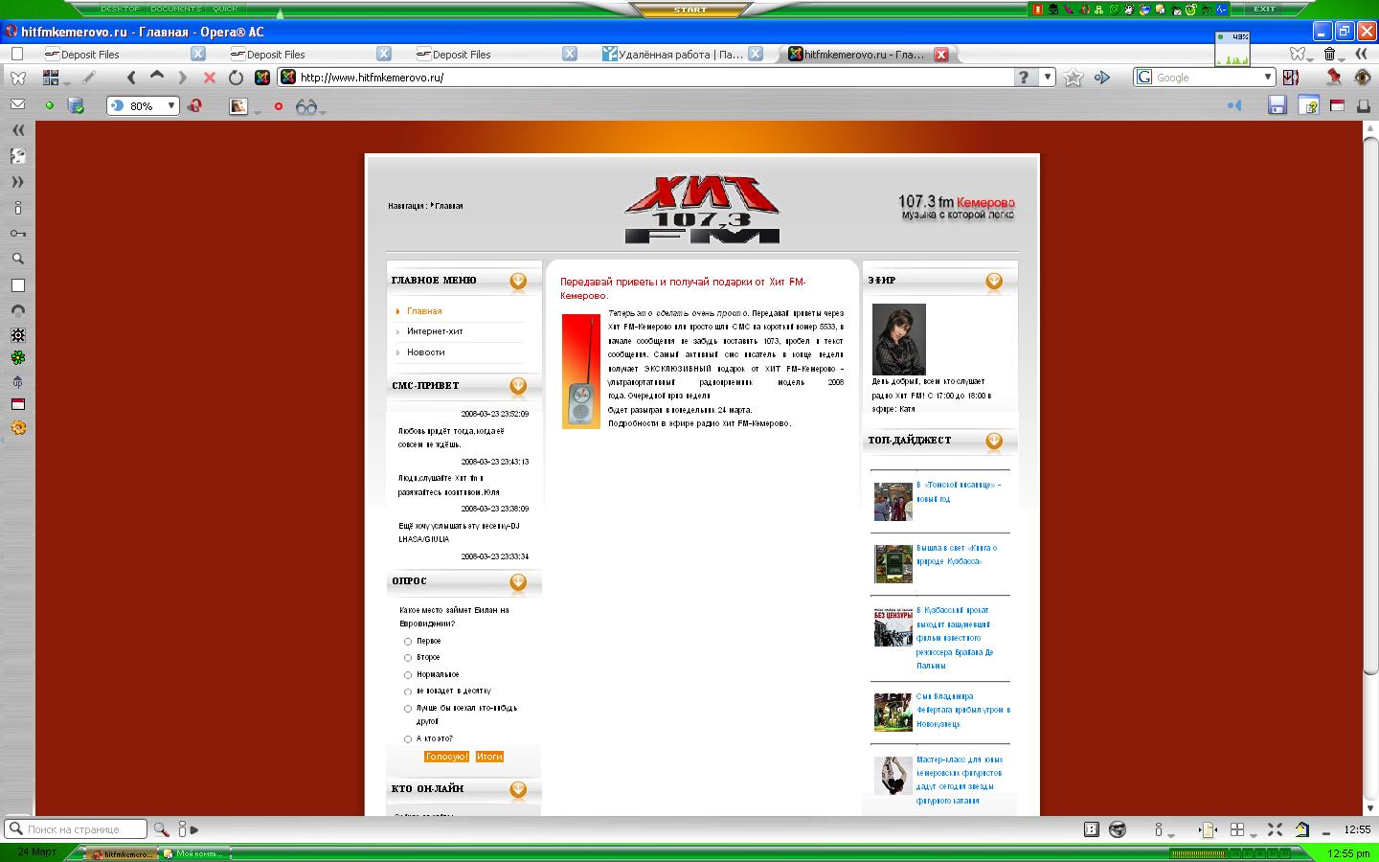
Task: Go back with the left arrow icon
Action: [131, 78]
